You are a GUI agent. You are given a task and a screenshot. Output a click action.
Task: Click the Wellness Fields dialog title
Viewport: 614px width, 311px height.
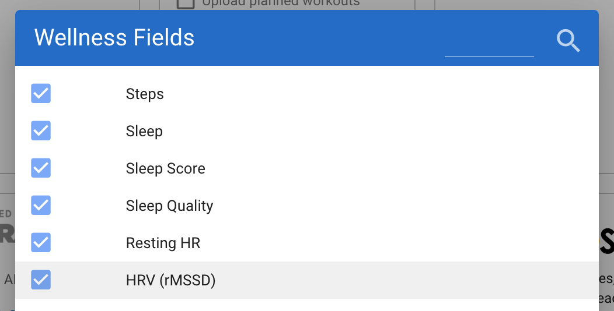pos(114,38)
